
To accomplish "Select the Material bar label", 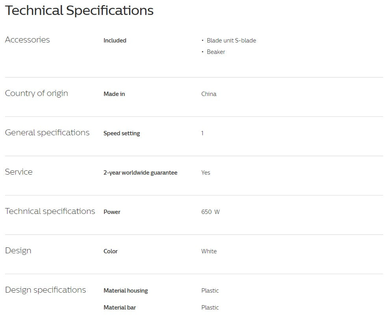I will [x=120, y=308].
